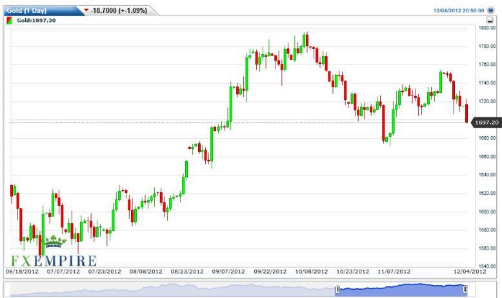The image size is (502, 298).
Task: Click the red-green Gold series legend icon
Action: point(9,20)
